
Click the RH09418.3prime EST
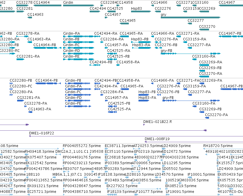tap(40, 152)
